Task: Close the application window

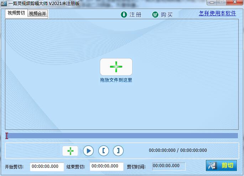Action: pos(235,2)
